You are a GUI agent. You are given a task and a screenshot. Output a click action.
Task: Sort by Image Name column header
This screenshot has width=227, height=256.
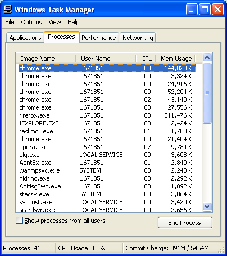46,59
